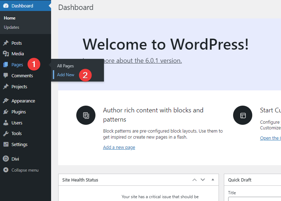281x201 pixels.
Task: Open the Appearance menu label
Action: 23,101
